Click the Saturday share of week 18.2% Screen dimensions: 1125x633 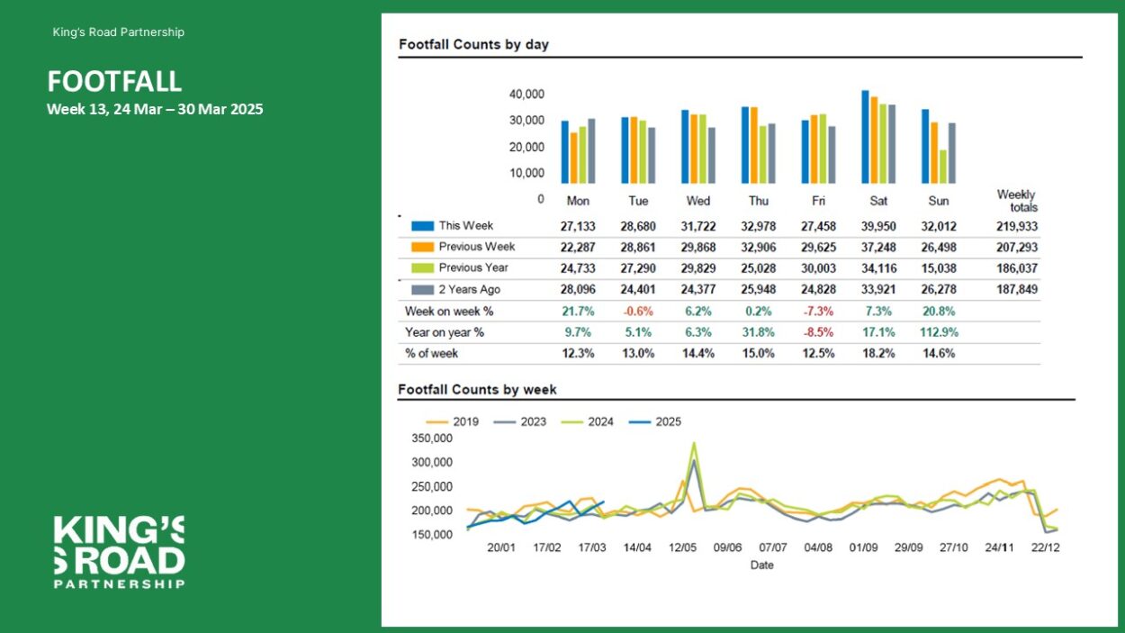[x=878, y=354]
